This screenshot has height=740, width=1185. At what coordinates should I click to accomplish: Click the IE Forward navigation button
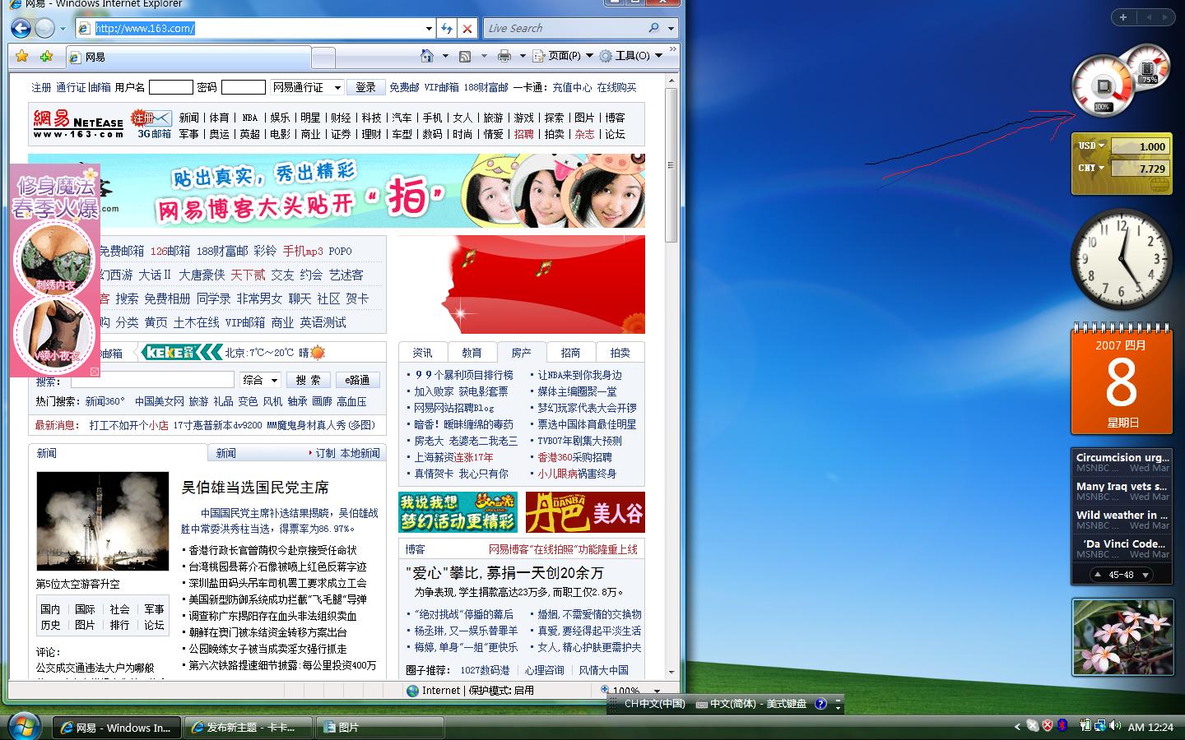pos(44,29)
